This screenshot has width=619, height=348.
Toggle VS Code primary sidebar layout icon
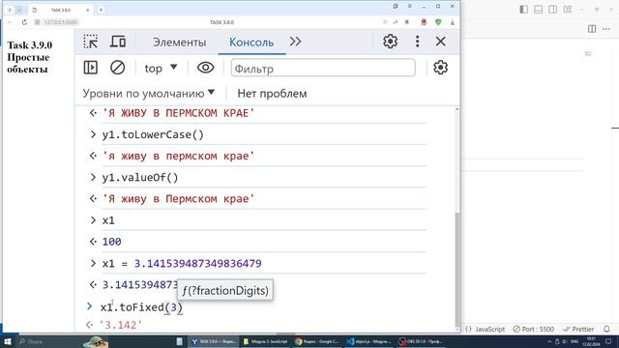click(x=524, y=10)
